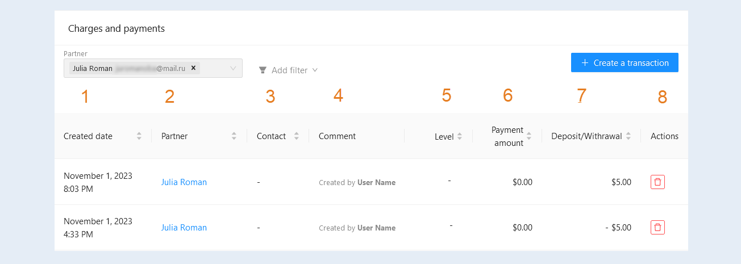The height and width of the screenshot is (264, 741).
Task: Open Julia Roman link in first row
Action: 184,182
